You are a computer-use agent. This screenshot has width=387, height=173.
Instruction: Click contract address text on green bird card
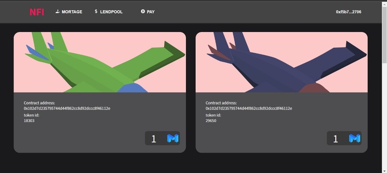(67, 108)
